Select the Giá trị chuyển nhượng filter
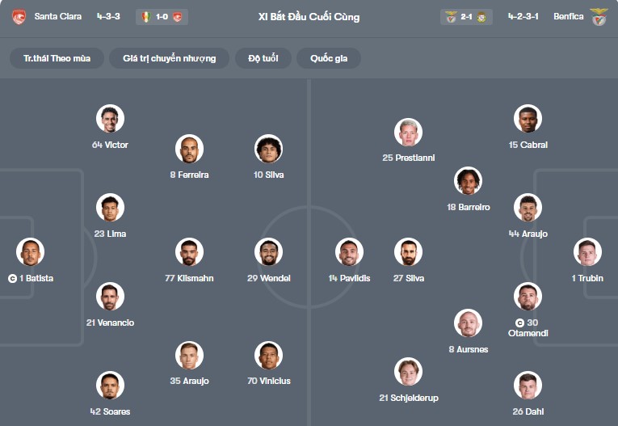This screenshot has height=426, width=618. tap(170, 58)
